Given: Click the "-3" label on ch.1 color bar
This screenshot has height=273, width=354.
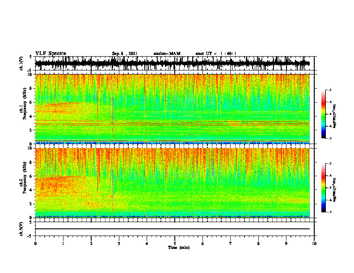Looking at the screenshot, I should pyautogui.click(x=330, y=90).
